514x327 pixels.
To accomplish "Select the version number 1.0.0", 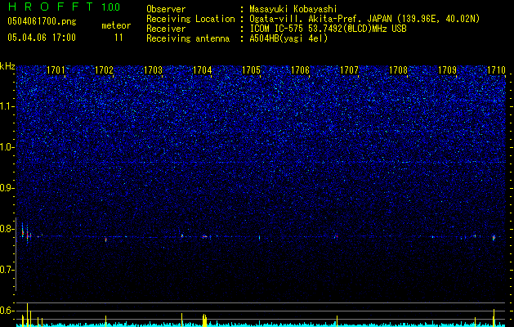I will click(x=110, y=7).
